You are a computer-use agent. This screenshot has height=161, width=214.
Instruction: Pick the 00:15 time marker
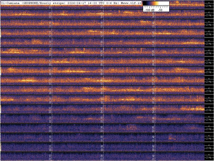click(x=50, y=148)
